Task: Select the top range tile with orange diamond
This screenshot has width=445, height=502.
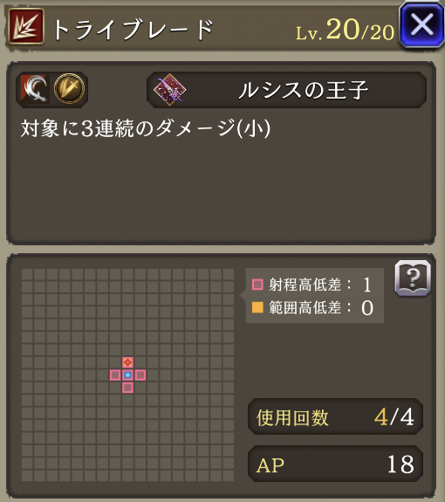Action: (127, 362)
